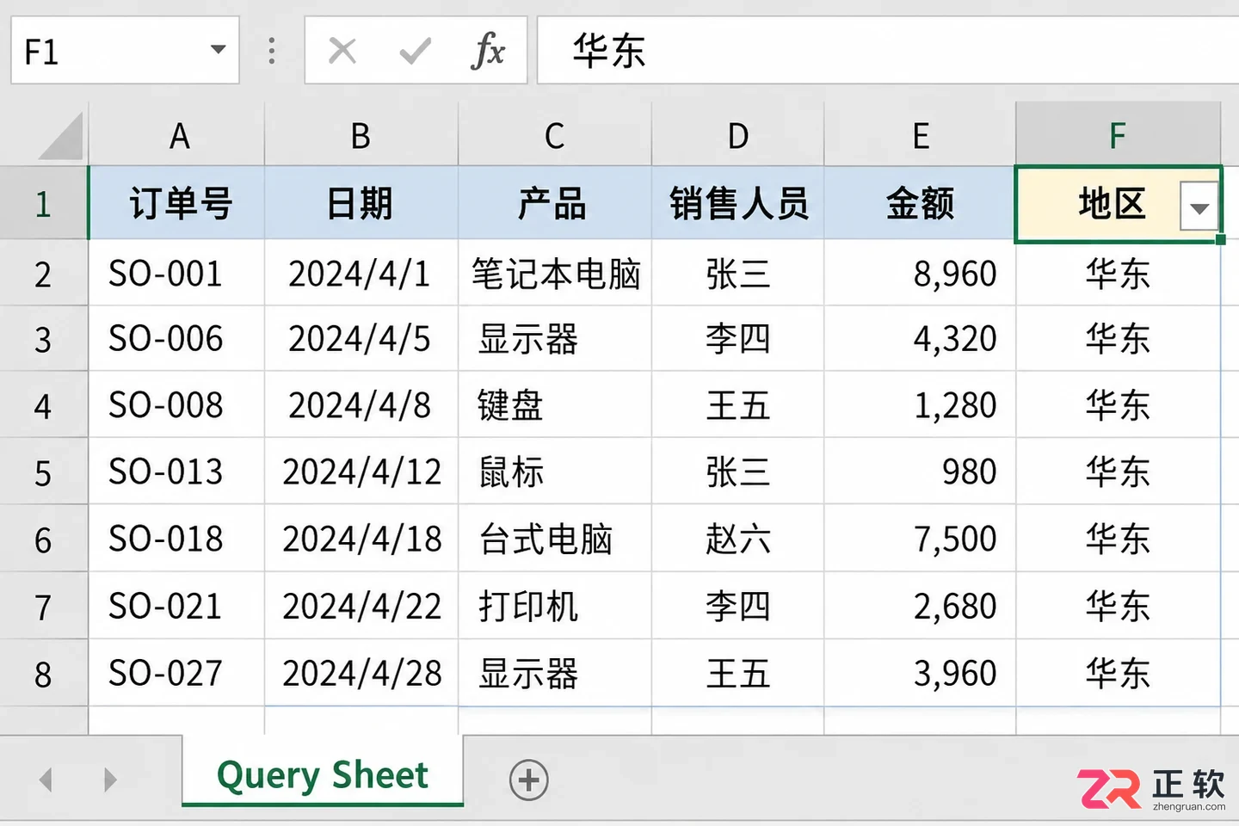Select cell SO-021
The width and height of the screenshot is (1239, 826).
click(177, 607)
